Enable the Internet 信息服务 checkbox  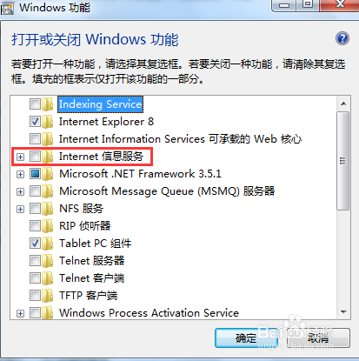(35, 157)
